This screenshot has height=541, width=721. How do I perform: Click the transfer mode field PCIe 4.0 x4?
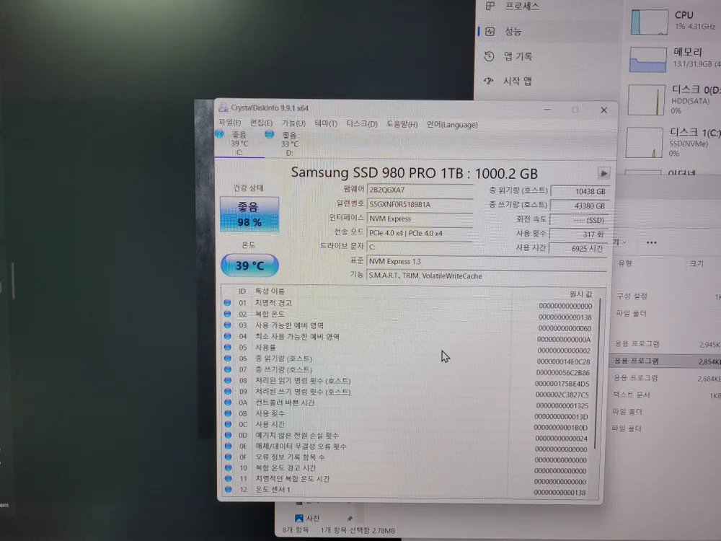(420, 233)
